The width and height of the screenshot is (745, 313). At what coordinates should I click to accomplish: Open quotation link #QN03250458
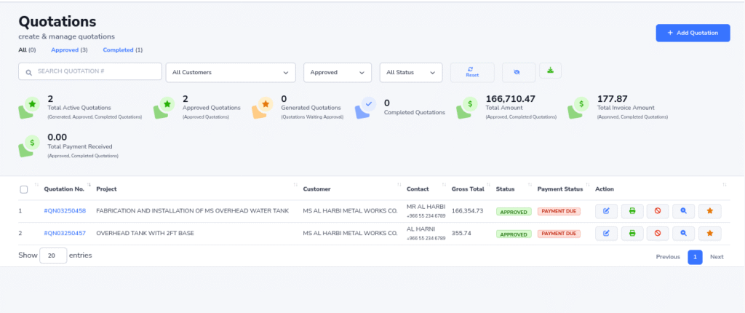(65, 211)
